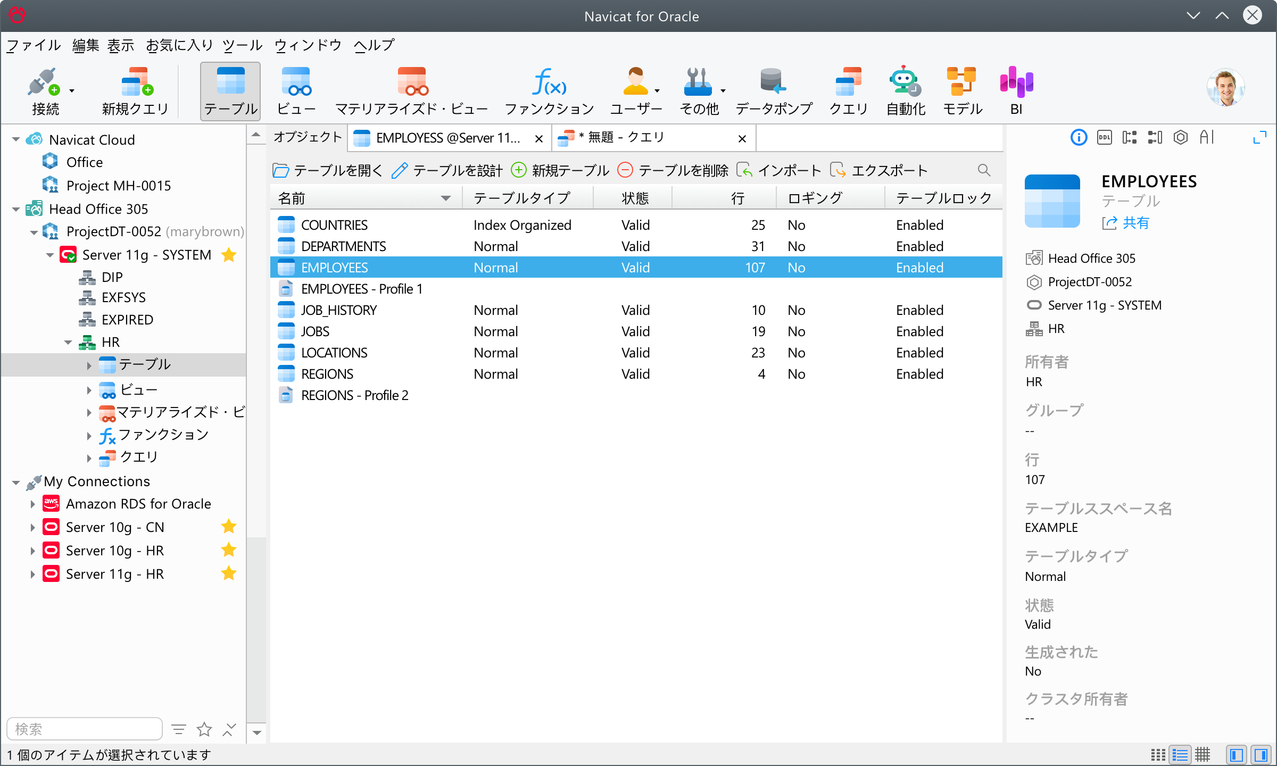Open the 編集 menu
The width and height of the screenshot is (1277, 766).
click(x=86, y=45)
